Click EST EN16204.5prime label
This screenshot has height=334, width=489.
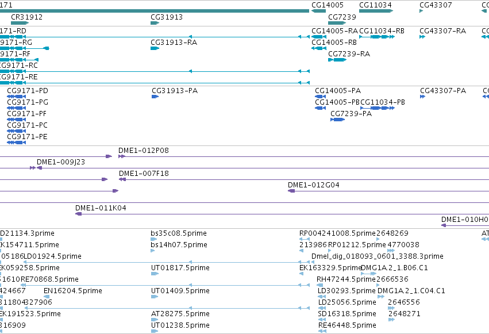click(73, 291)
